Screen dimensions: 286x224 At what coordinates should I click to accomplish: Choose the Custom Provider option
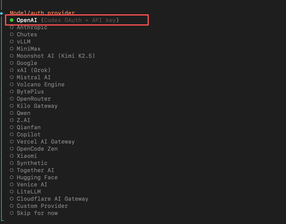pyautogui.click(x=42, y=206)
